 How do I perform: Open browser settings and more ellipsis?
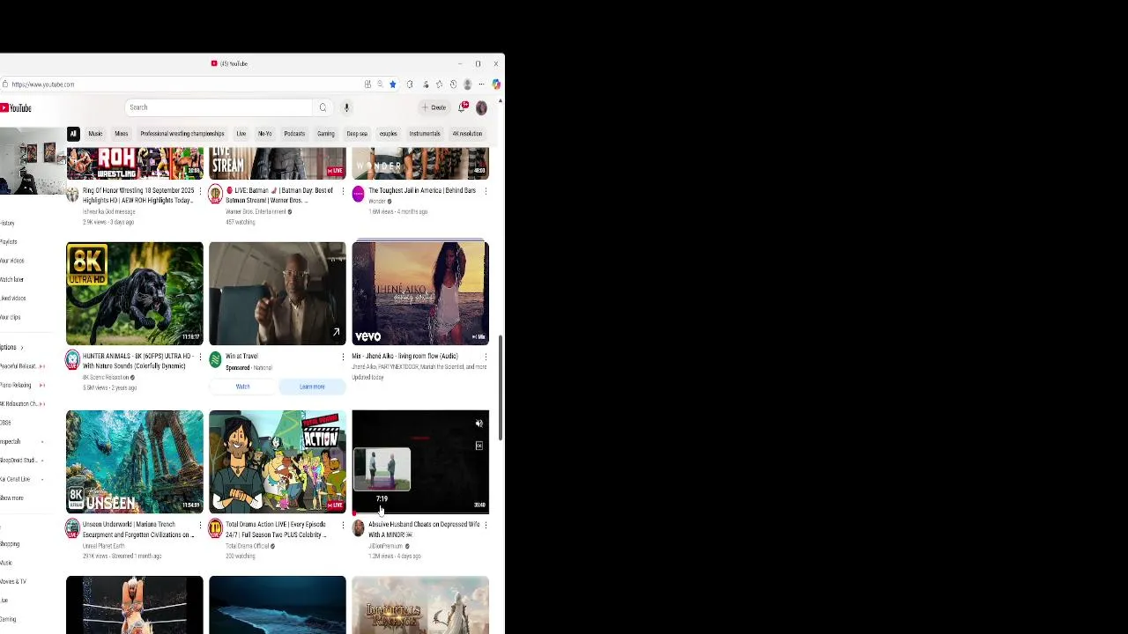(x=481, y=85)
